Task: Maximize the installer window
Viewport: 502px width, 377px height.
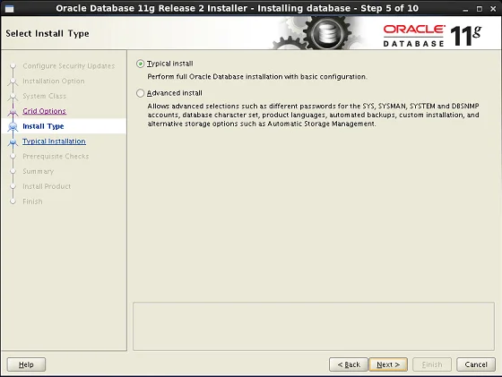Action: [x=480, y=9]
